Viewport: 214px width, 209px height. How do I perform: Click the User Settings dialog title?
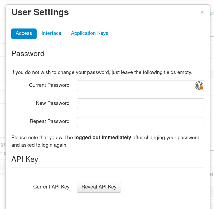point(40,12)
